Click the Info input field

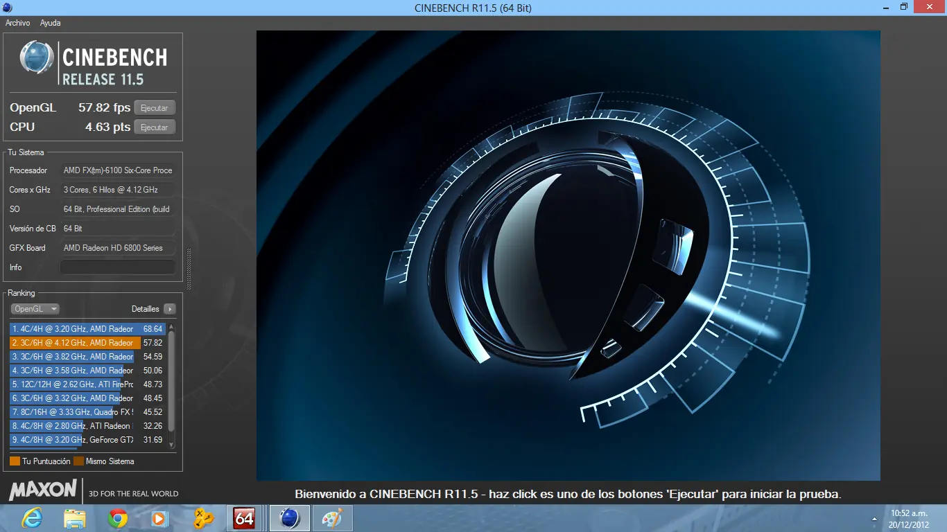[x=117, y=267]
